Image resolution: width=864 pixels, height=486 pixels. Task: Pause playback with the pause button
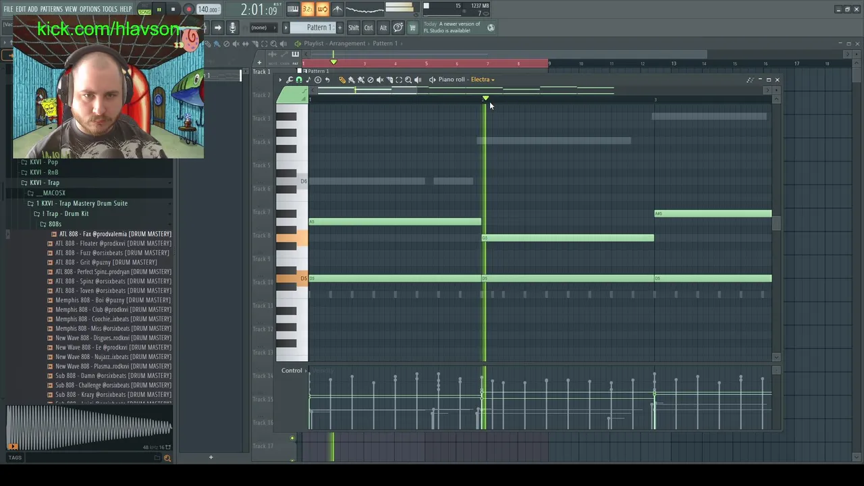[x=159, y=9]
